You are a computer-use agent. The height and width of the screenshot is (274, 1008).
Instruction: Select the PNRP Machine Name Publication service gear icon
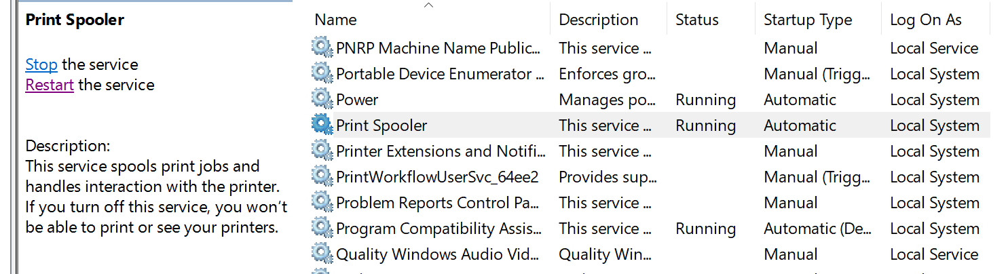tap(322, 47)
